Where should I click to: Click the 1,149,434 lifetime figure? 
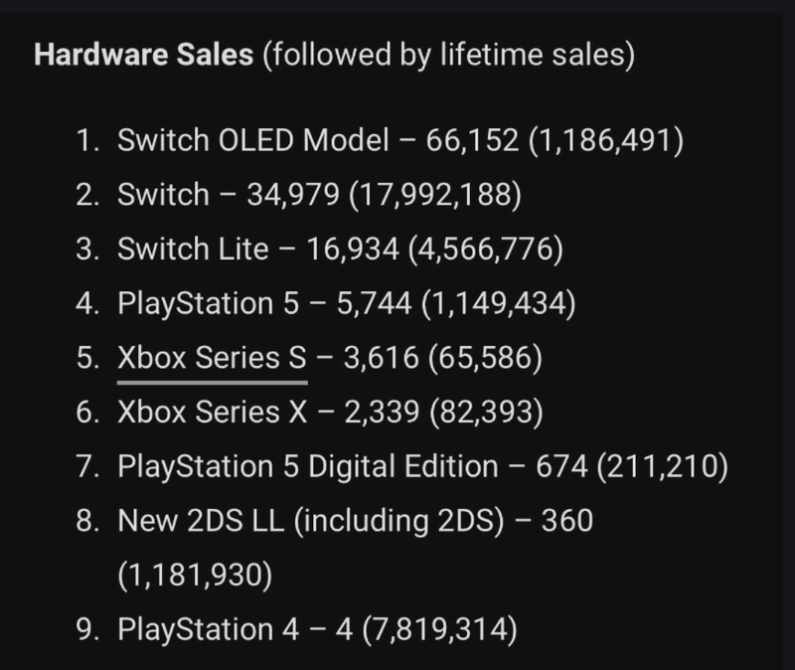pyautogui.click(x=499, y=304)
